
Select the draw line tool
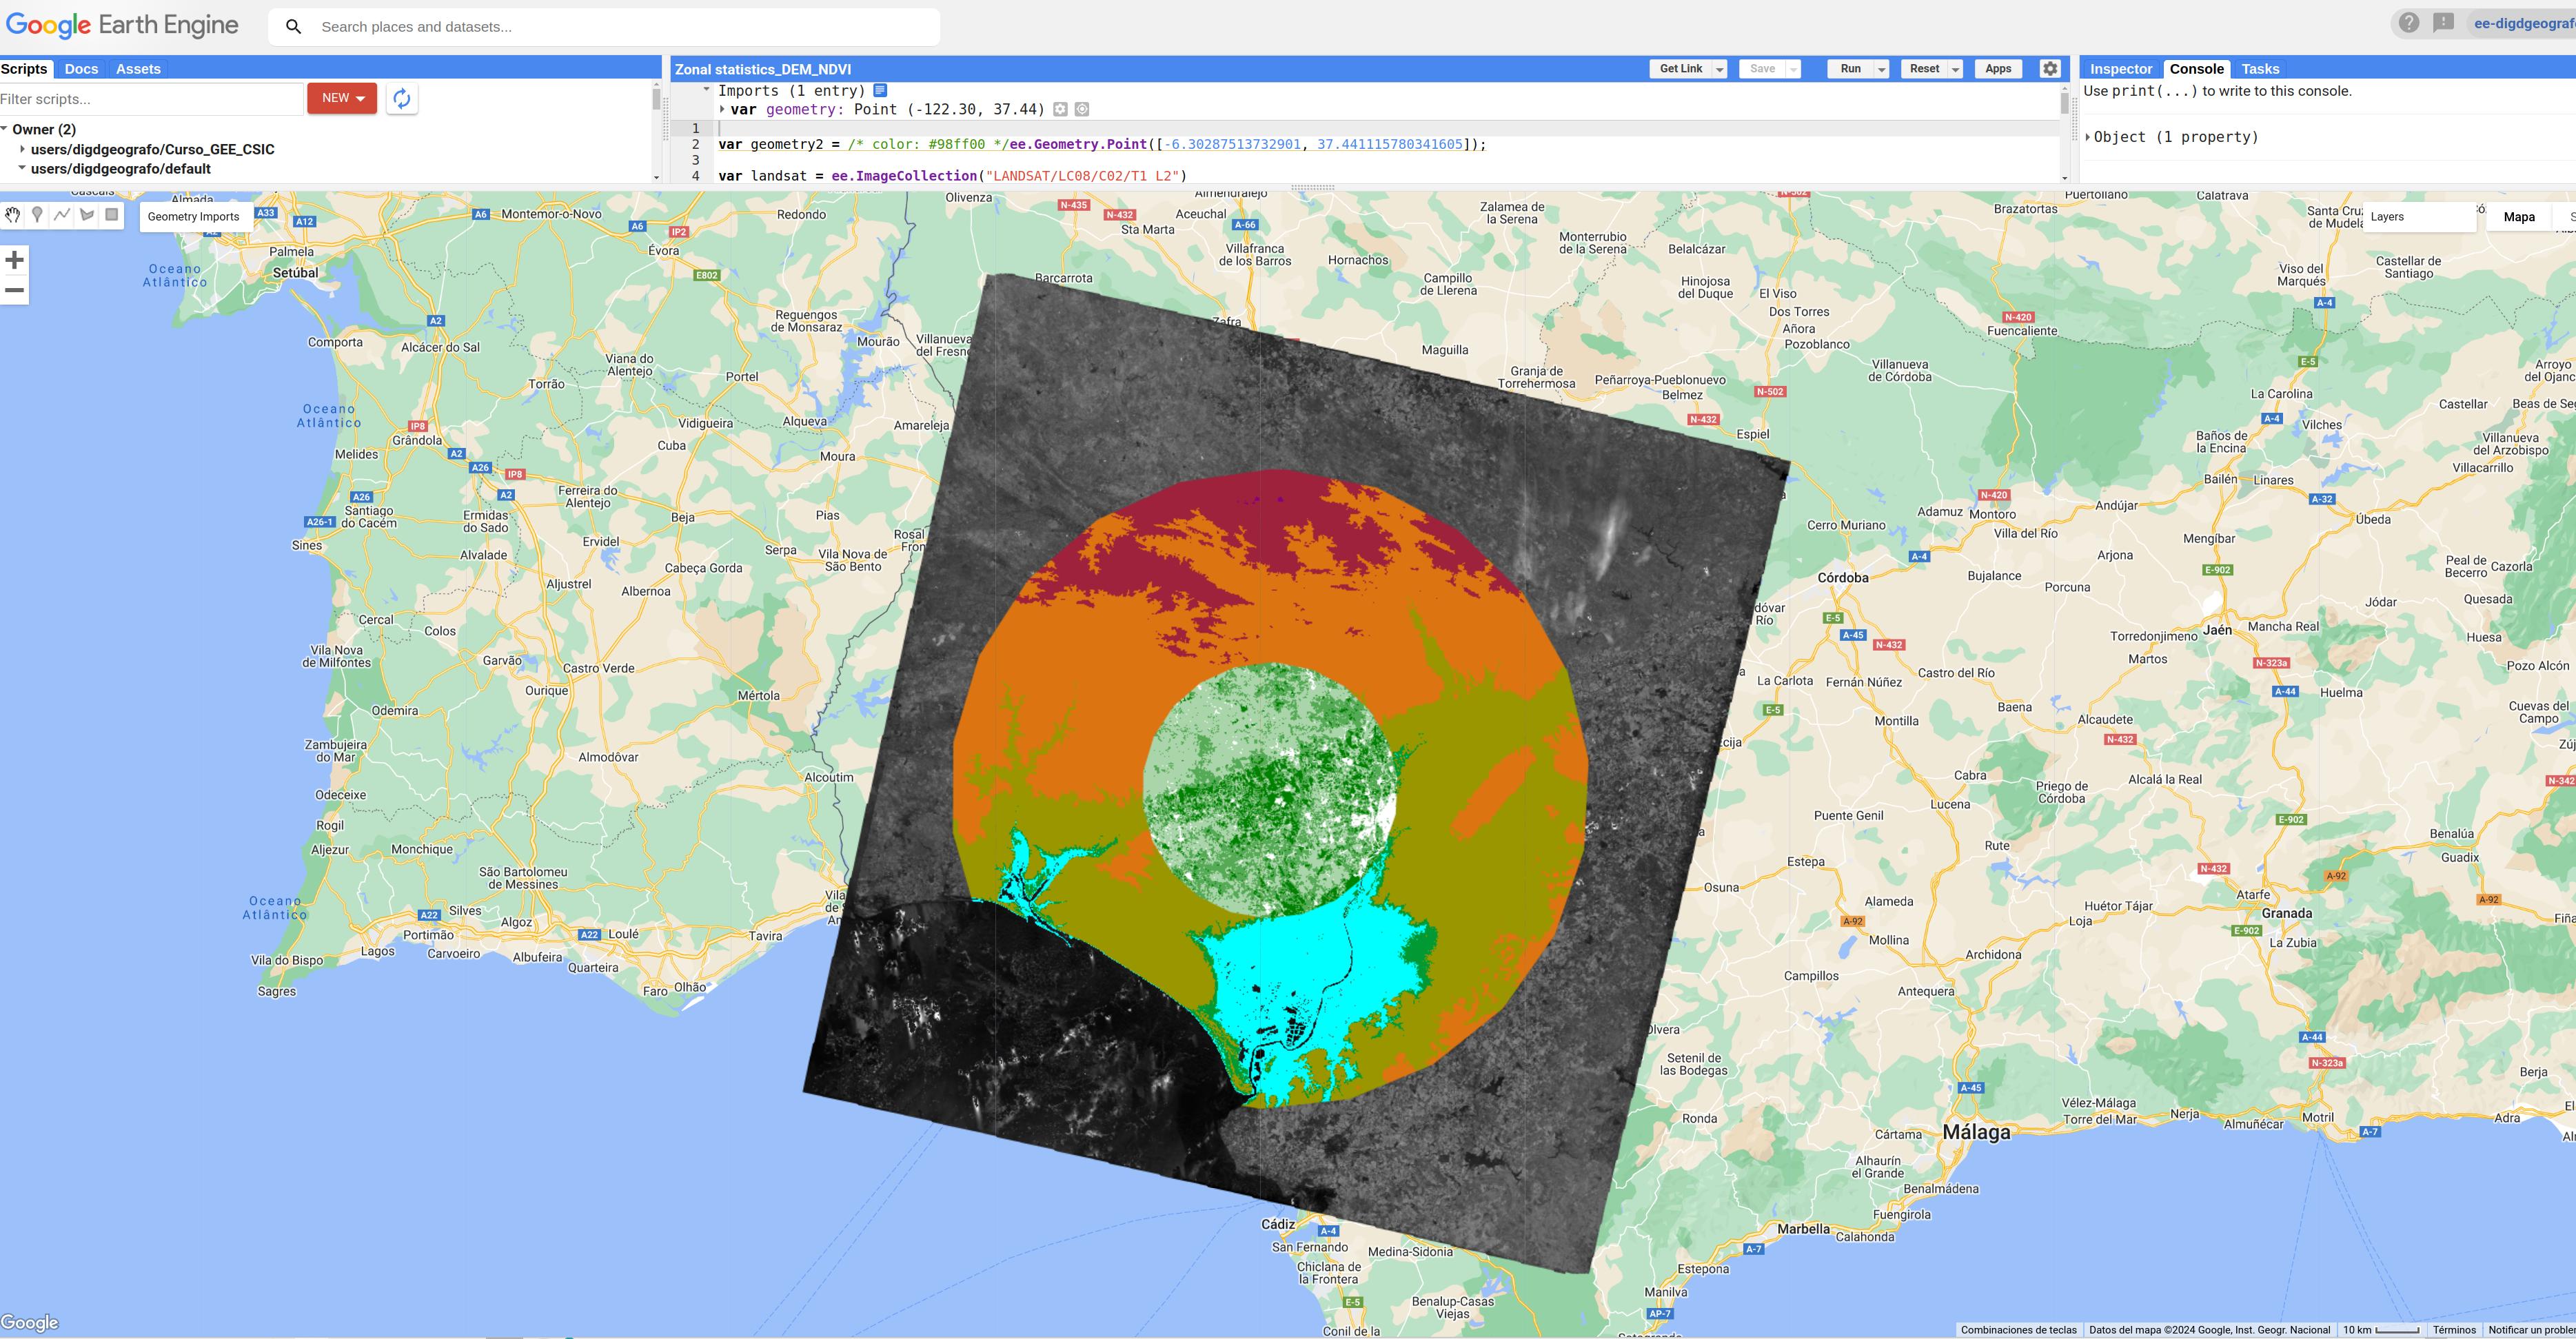tap(62, 215)
